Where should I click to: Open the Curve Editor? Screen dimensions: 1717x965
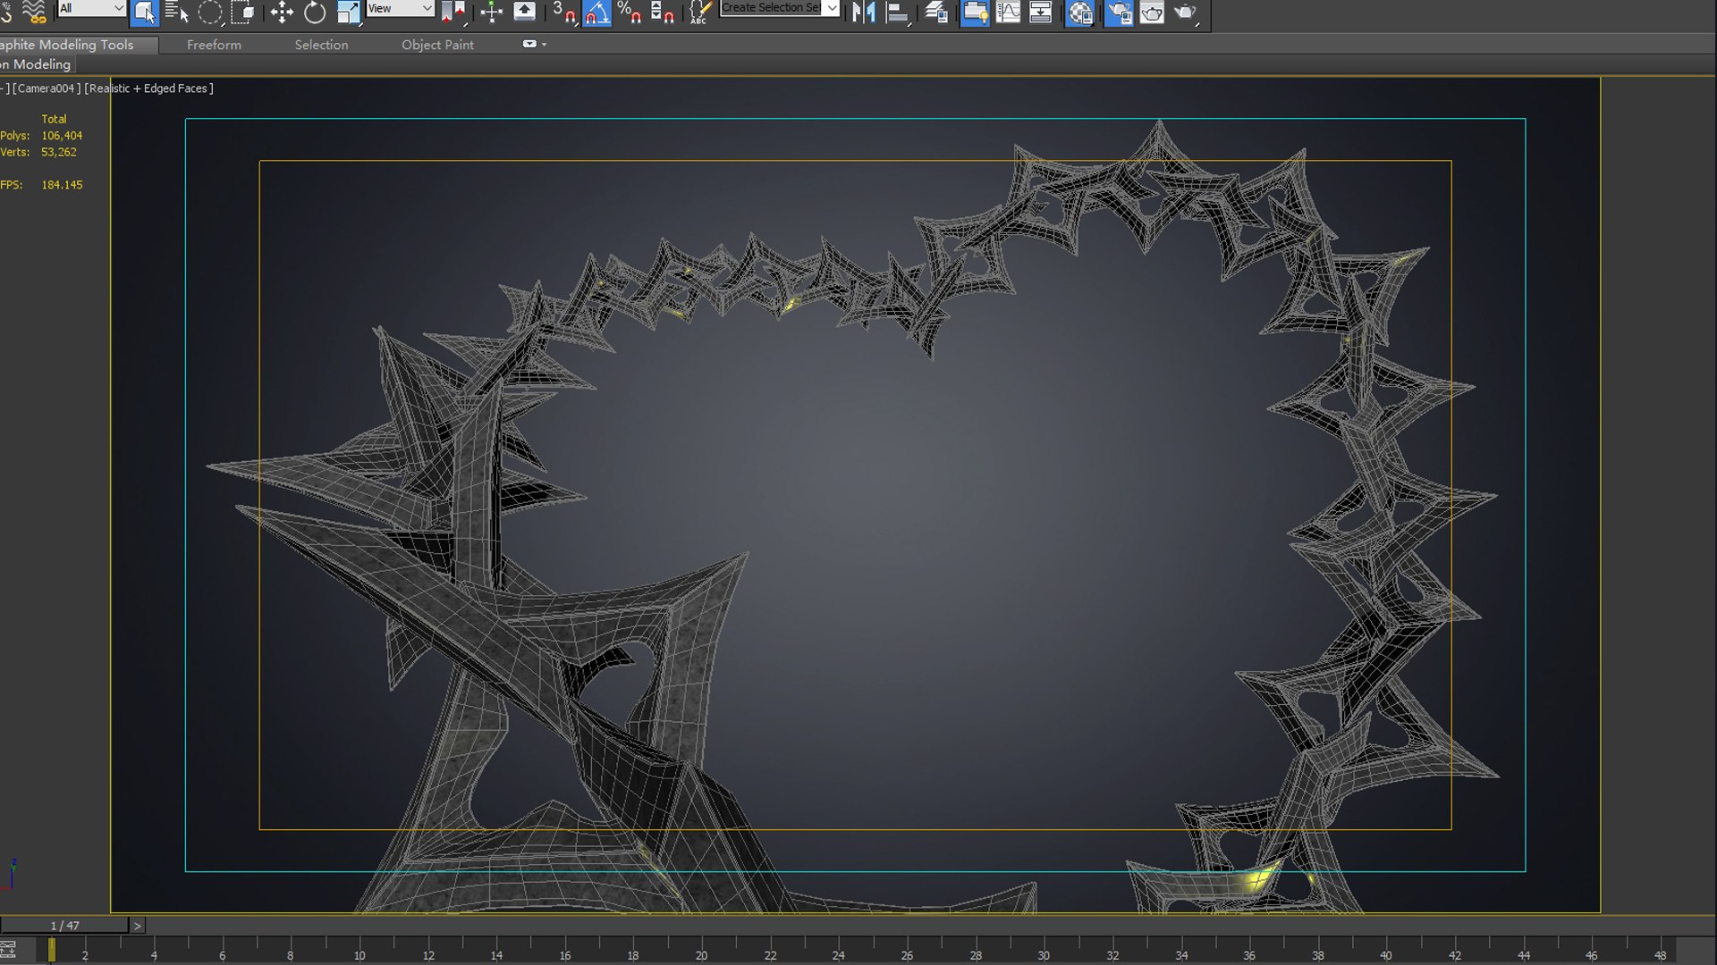tap(1008, 12)
